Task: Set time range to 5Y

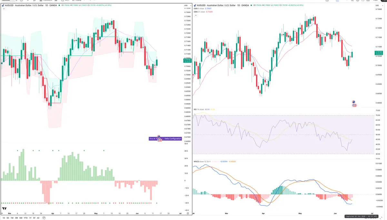Action: (x=34, y=218)
